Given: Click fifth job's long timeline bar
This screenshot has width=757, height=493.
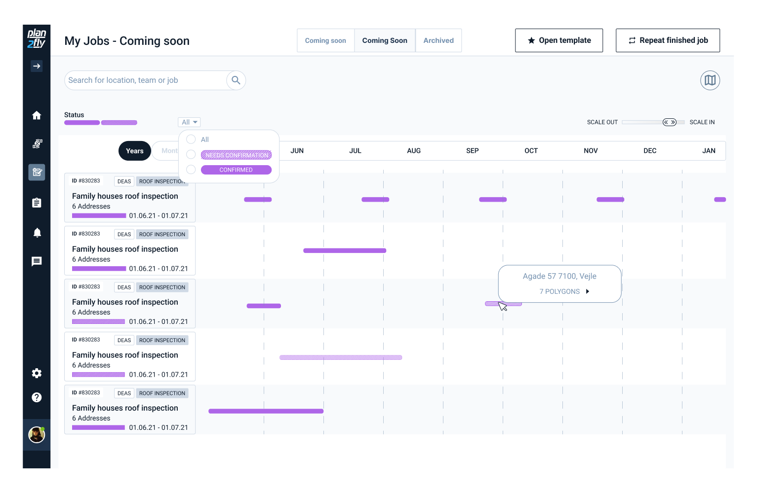Looking at the screenshot, I should tap(266, 411).
